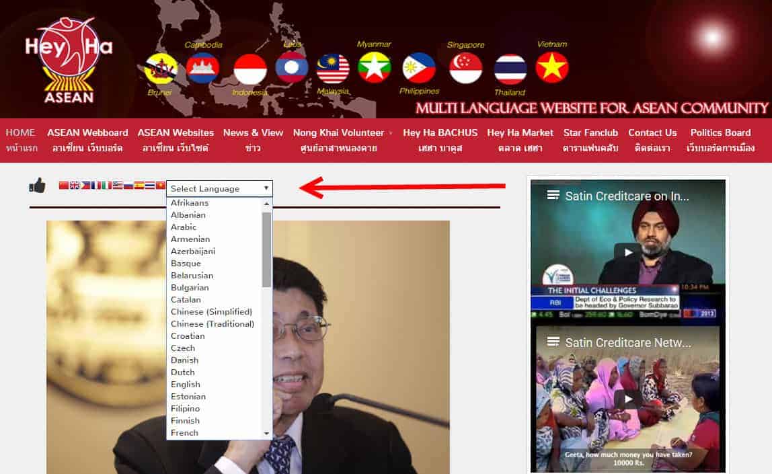Open the ASEAN Webboard menu item
Viewport: 772px width, 474px height.
[x=87, y=140]
